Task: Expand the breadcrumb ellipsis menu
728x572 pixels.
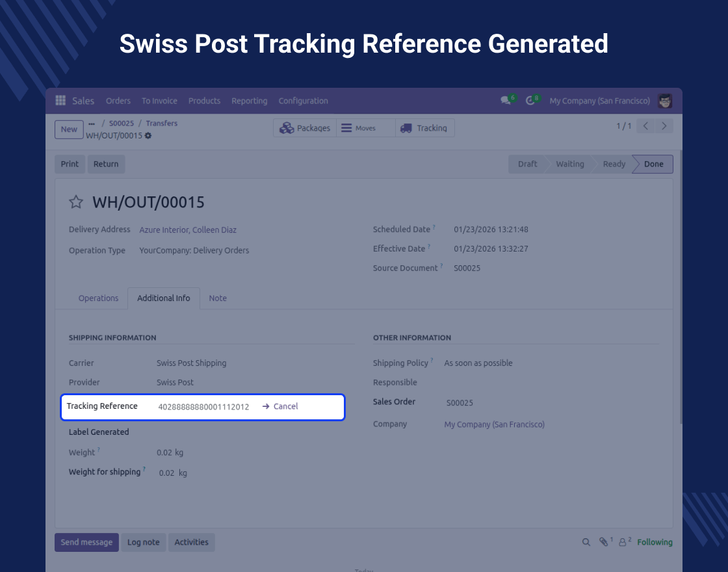Action: pos(92,123)
